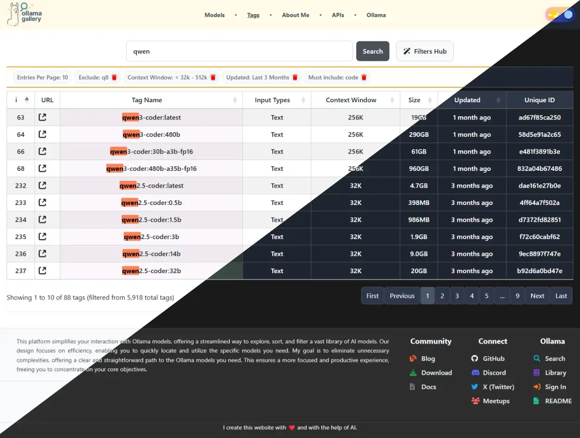Select current page 1 in pagination
Screen dimensions: 580x438
coord(428,296)
